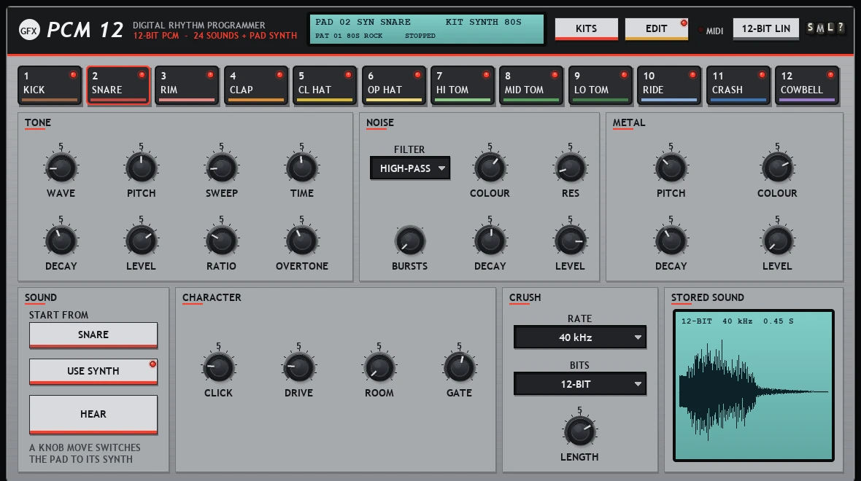Click the Tone RATIO knob
Screen dimensions: 861x481
click(x=221, y=240)
